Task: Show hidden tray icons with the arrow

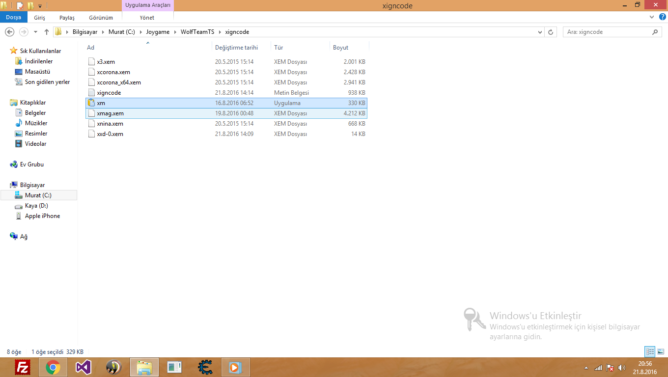Action: tap(586, 368)
